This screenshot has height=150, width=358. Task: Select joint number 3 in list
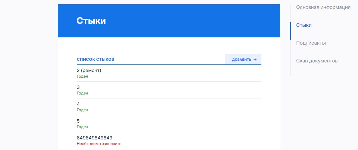(x=169, y=90)
